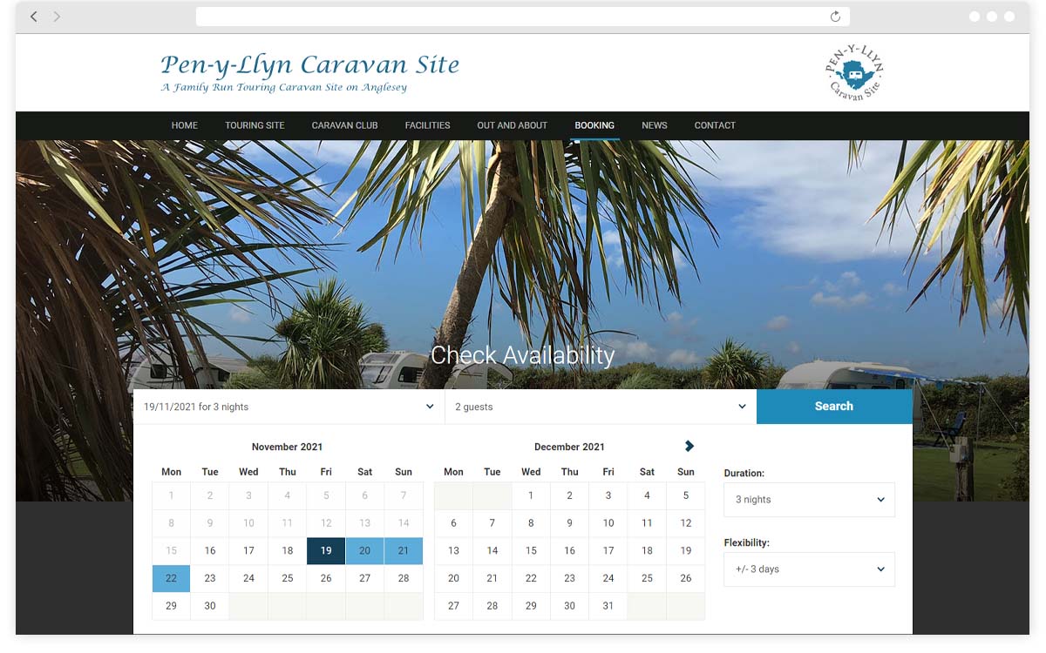Go back with the browser back arrow

click(34, 17)
